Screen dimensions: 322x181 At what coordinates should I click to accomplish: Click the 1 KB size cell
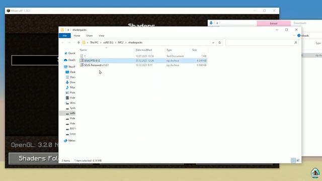pyautogui.click(x=204, y=56)
